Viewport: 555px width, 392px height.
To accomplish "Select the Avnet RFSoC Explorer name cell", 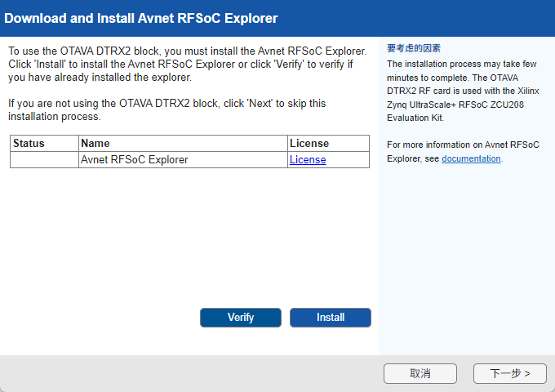I will point(135,160).
